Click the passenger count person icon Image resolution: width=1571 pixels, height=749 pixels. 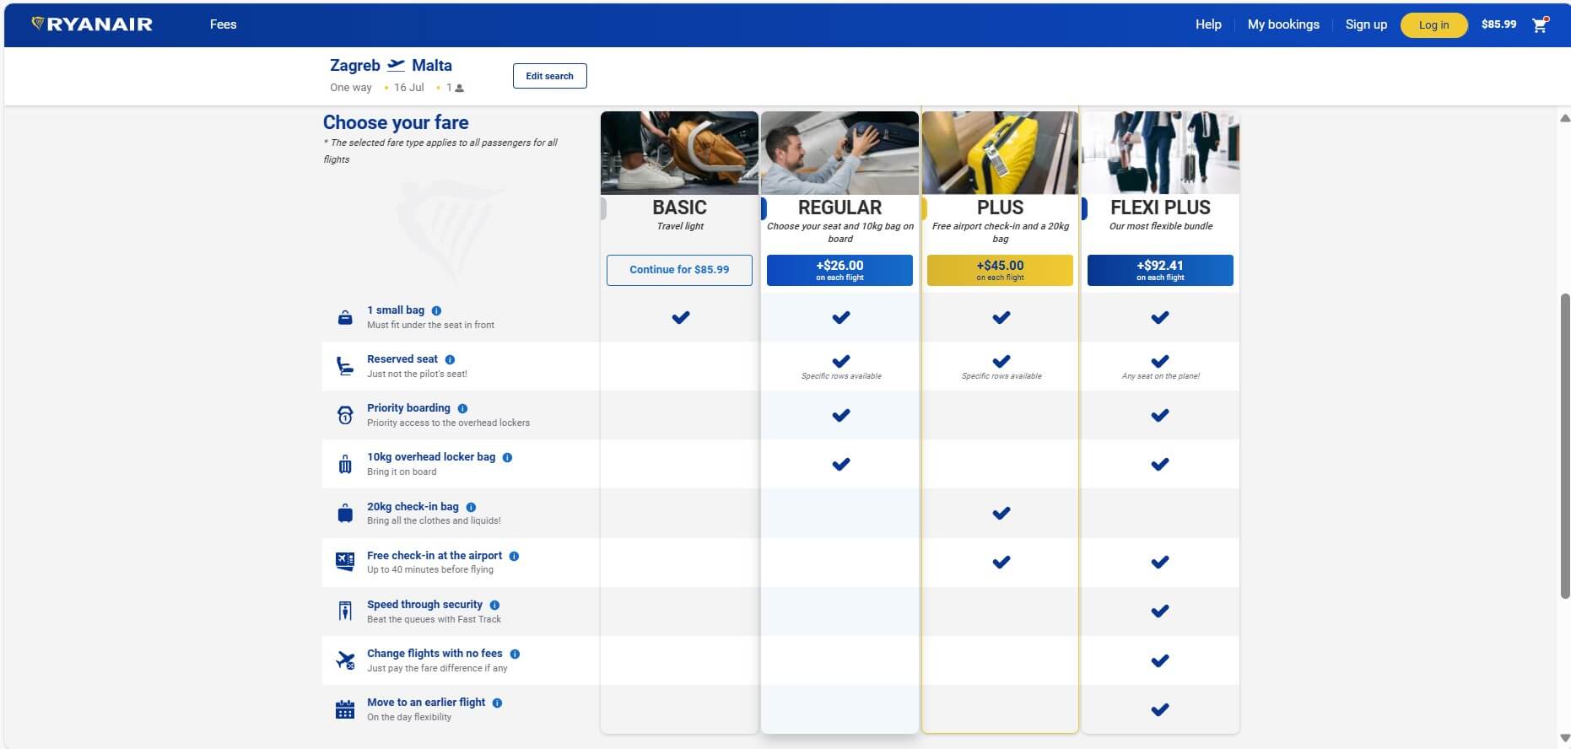point(460,88)
